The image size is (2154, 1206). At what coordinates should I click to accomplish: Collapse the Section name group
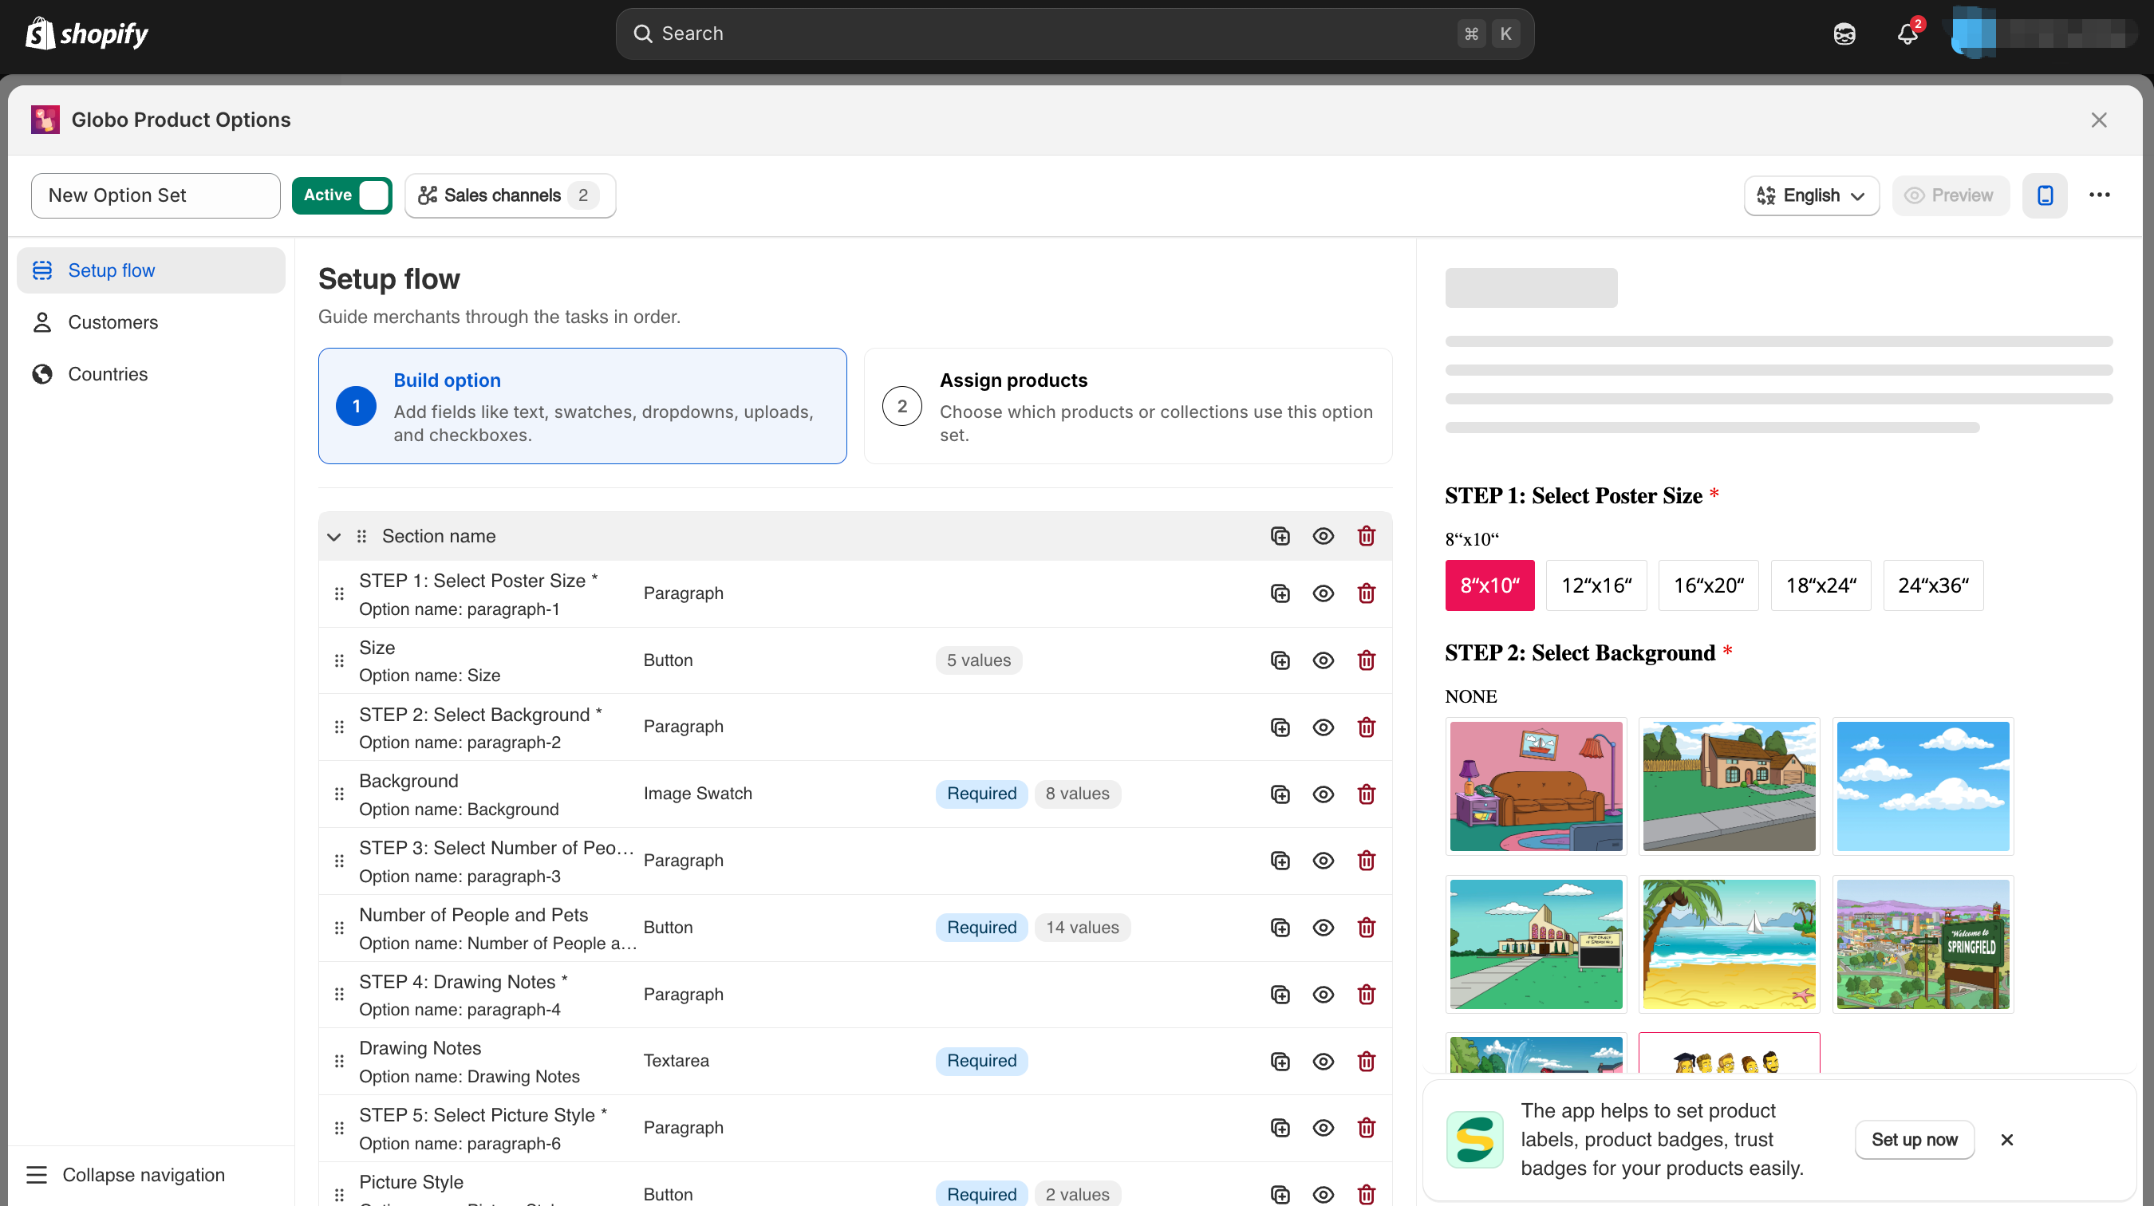(x=333, y=537)
